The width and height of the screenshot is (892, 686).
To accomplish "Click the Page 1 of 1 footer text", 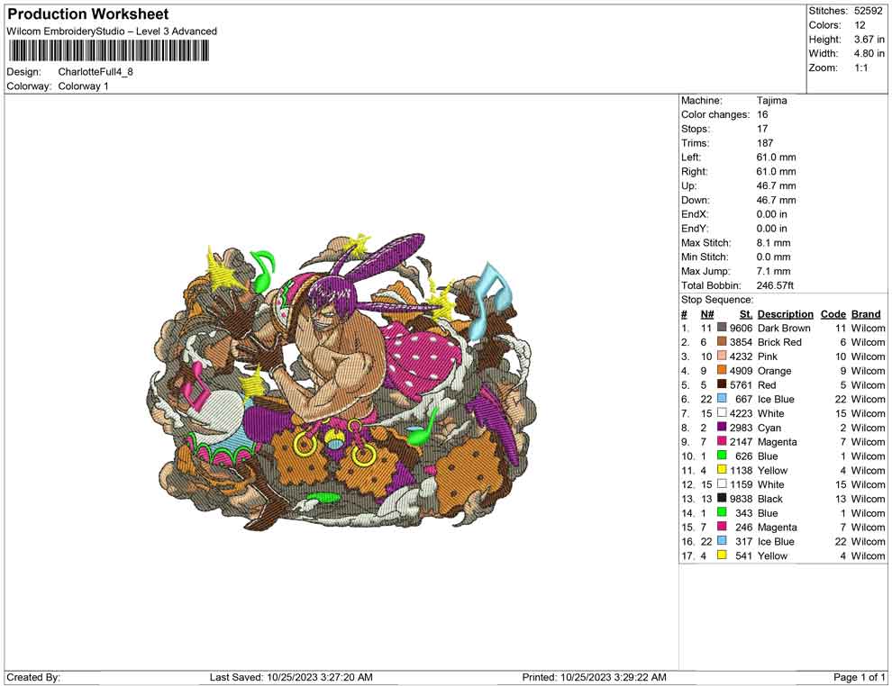I will tap(859, 677).
